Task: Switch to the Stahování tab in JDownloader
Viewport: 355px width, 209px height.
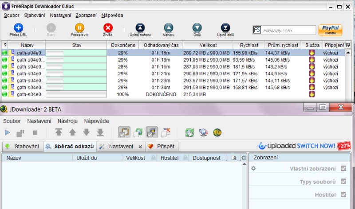Action: coord(23,147)
